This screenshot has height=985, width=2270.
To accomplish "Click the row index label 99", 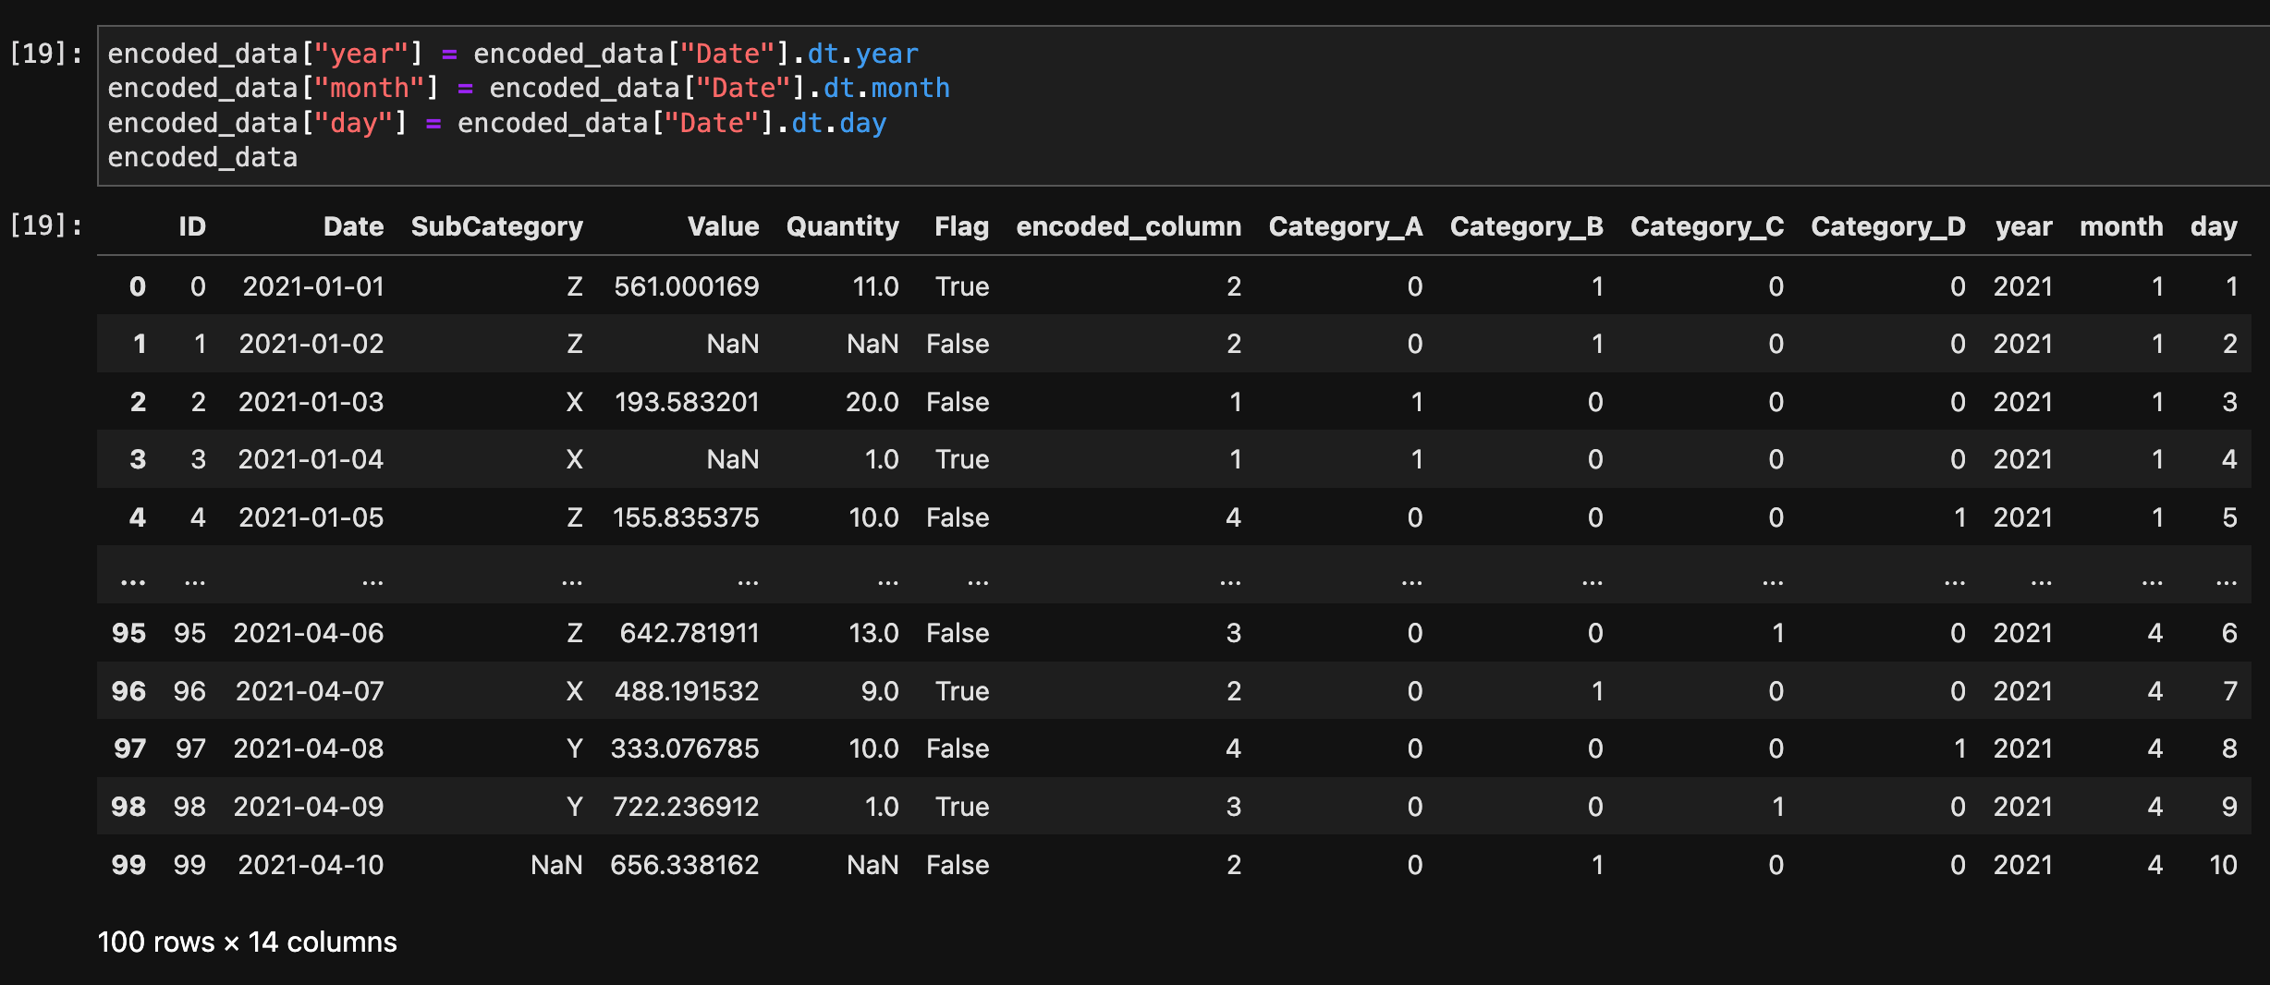I will click(x=128, y=865).
